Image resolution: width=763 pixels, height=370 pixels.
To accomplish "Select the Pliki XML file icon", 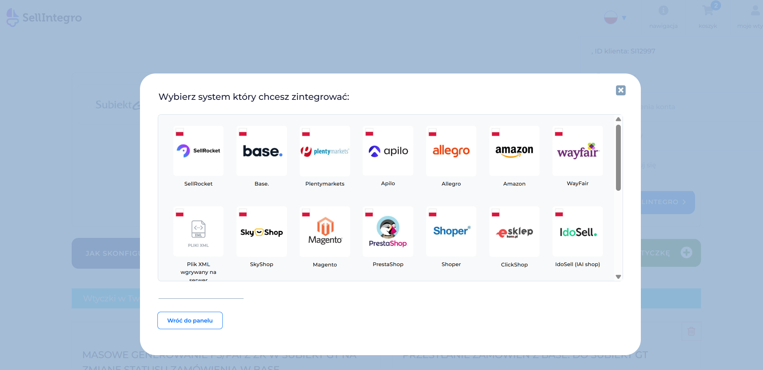I will (x=198, y=231).
